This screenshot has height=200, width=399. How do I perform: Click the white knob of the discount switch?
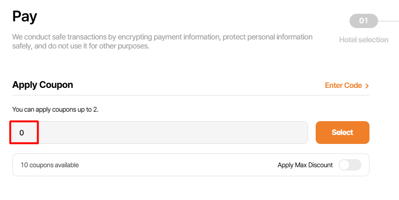click(345, 165)
